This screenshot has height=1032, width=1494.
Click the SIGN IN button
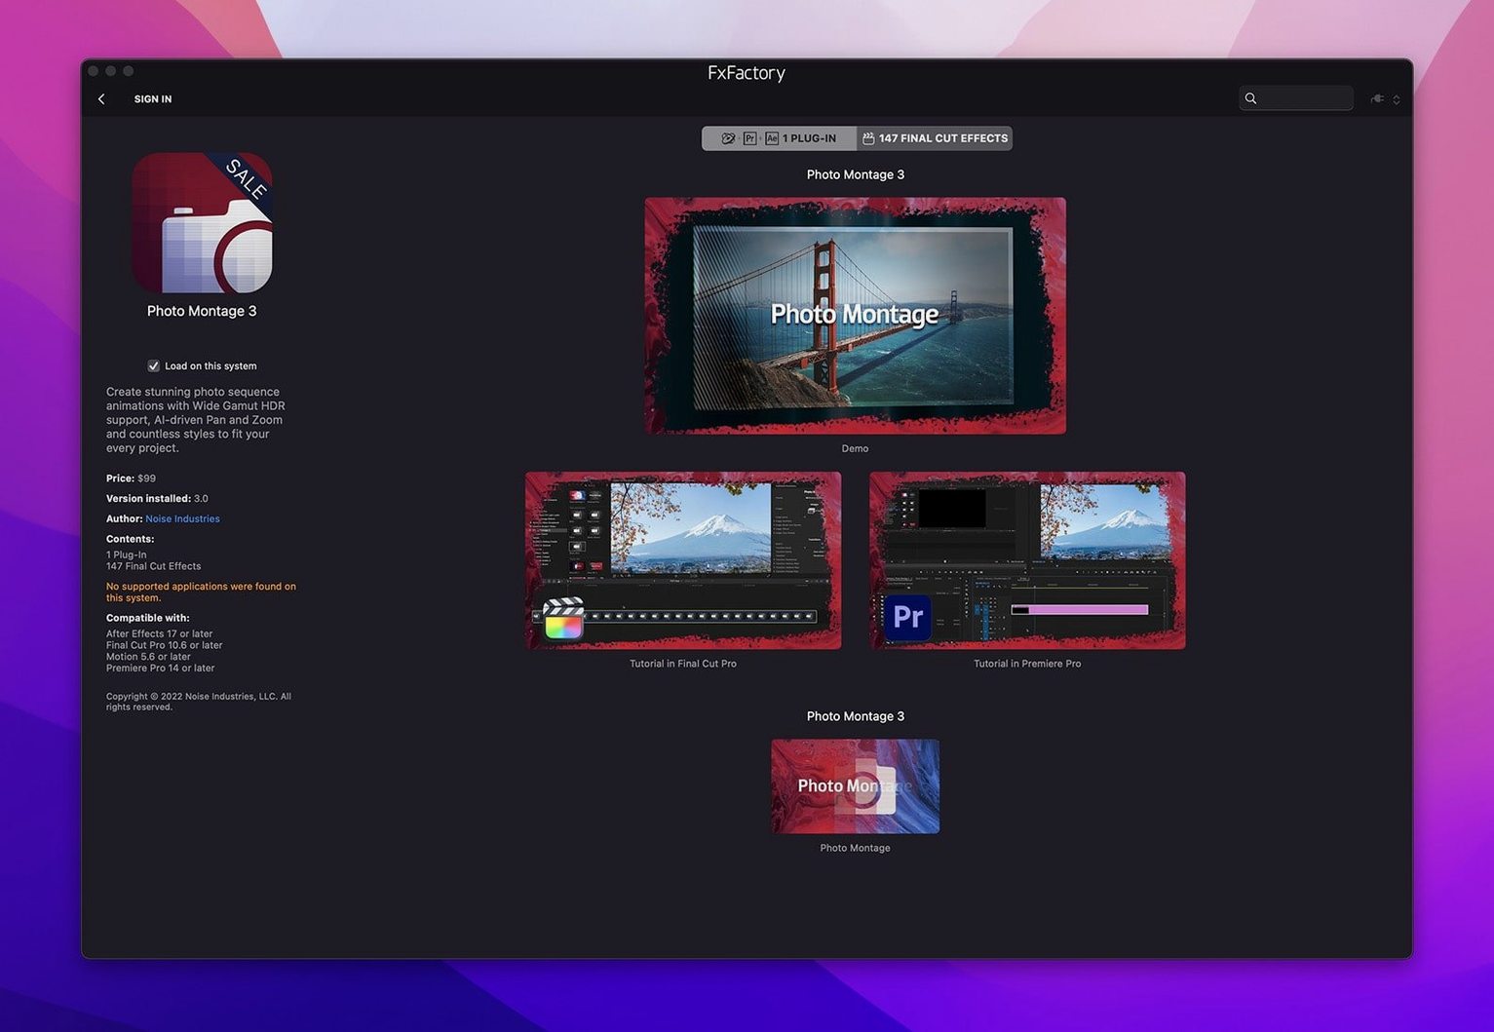click(153, 99)
